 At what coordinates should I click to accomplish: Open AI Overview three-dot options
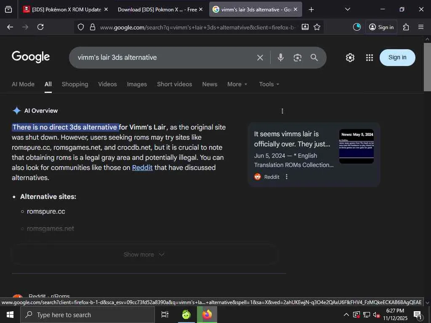click(282, 111)
